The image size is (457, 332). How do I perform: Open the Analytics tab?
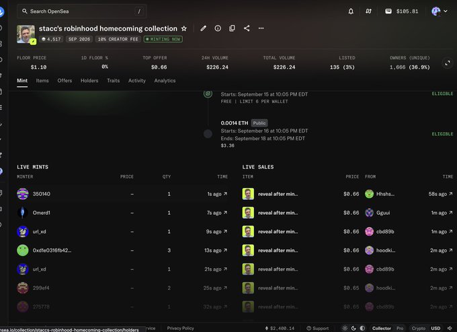click(165, 81)
